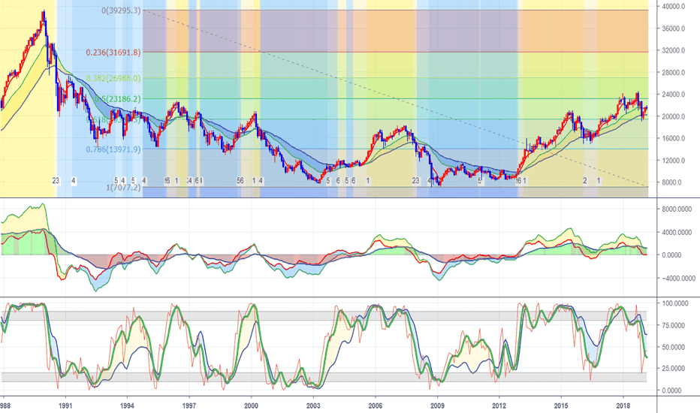The image size is (700, 413).
Task: Click the wave count label 23 near 1990
Action: pyautogui.click(x=56, y=181)
